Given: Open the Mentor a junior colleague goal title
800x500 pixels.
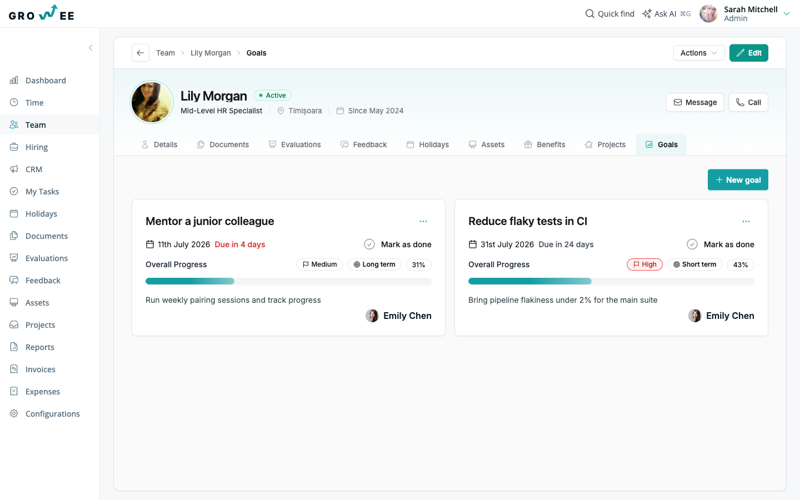Looking at the screenshot, I should (210, 221).
